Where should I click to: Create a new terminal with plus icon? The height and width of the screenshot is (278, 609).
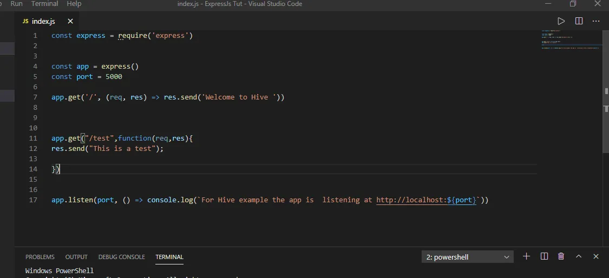click(x=526, y=256)
